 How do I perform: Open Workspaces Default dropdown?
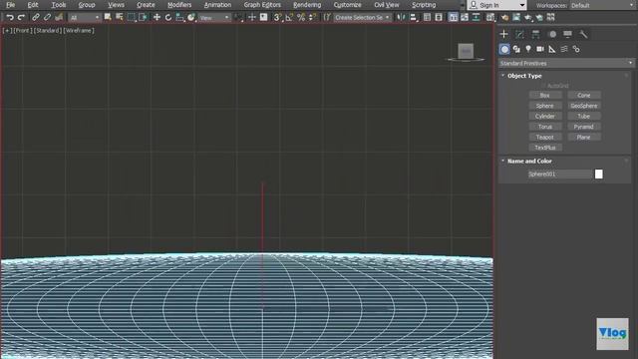pos(602,5)
